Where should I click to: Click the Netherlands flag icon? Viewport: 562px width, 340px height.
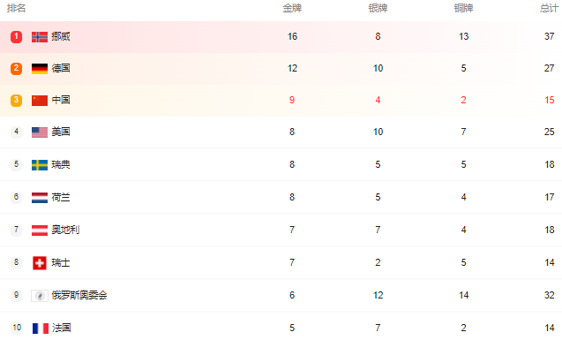pos(40,198)
